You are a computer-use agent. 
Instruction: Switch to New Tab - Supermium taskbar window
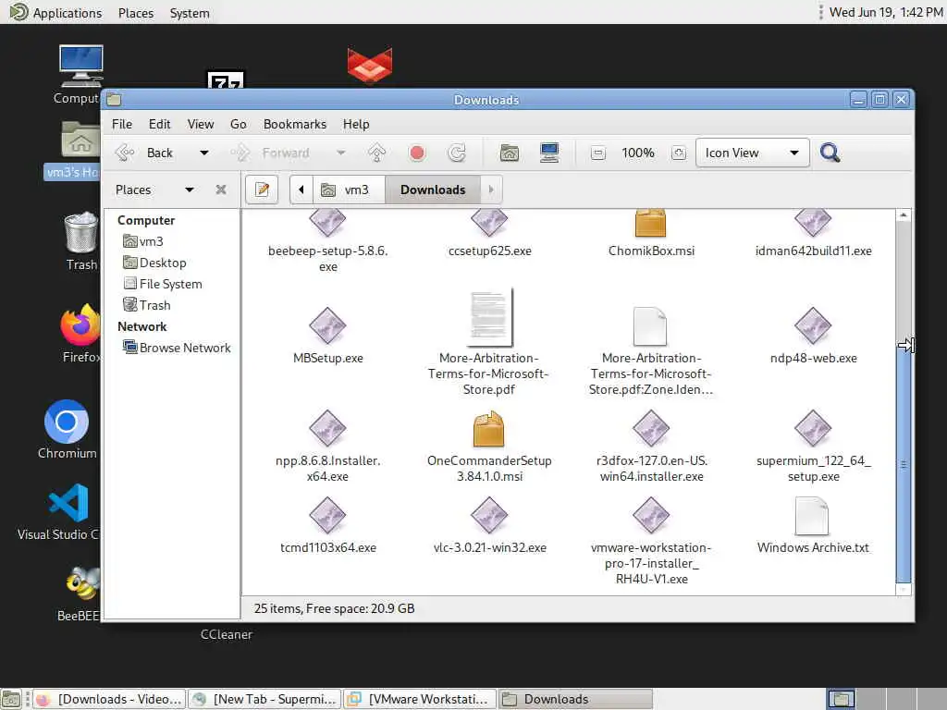(265, 699)
